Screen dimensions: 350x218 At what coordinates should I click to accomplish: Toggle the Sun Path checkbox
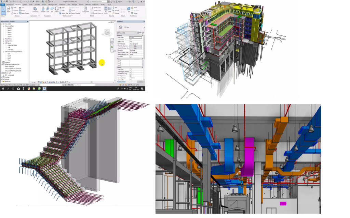click(x=131, y=57)
